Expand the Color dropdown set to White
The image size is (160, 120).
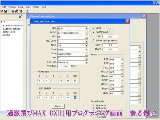tap(86, 50)
